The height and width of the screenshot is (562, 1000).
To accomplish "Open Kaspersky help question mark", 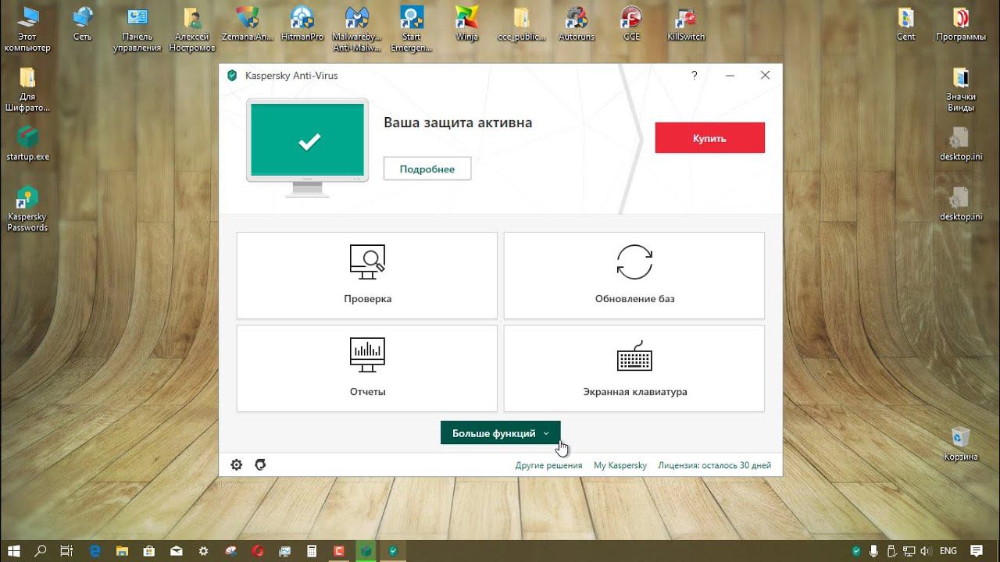I will [694, 75].
